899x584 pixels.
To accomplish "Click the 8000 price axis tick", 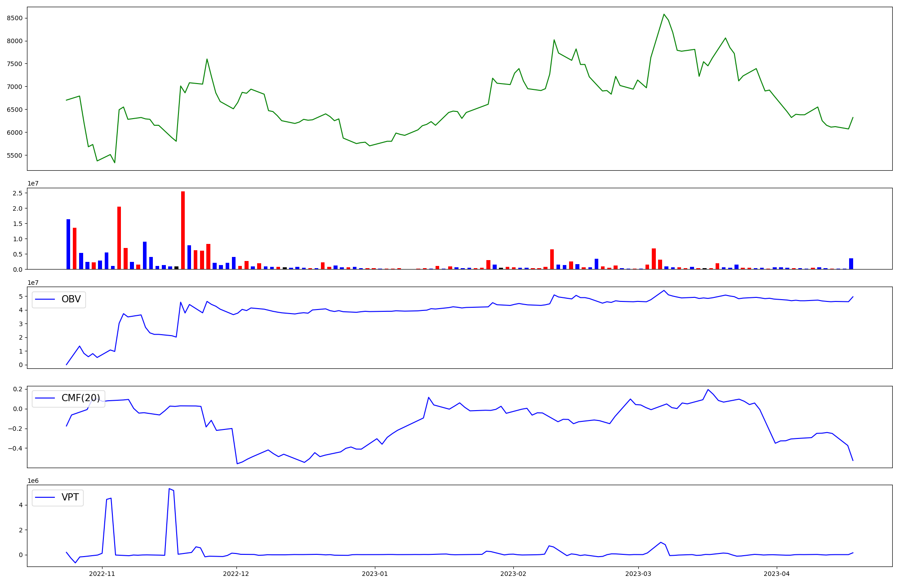I will 15,41.
